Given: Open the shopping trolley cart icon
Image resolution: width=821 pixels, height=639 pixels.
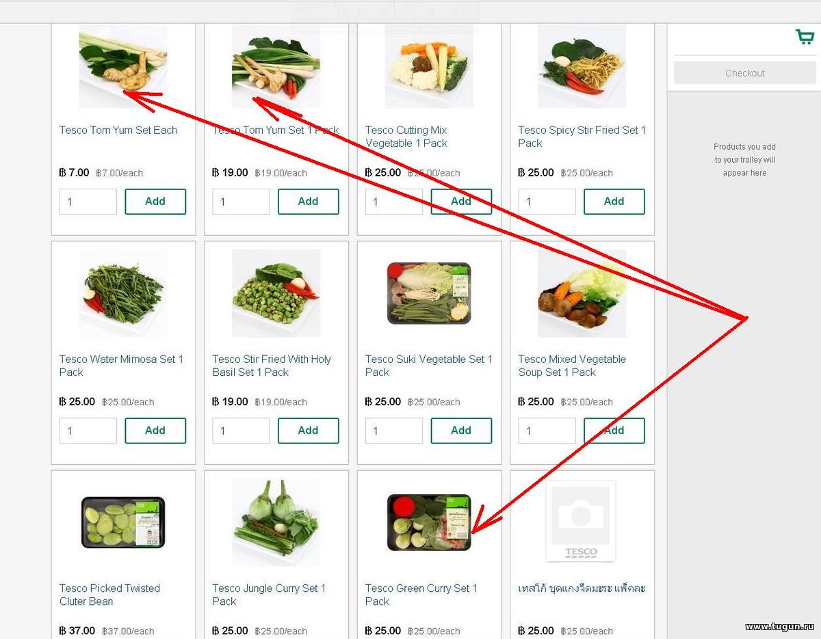Looking at the screenshot, I should click(805, 37).
